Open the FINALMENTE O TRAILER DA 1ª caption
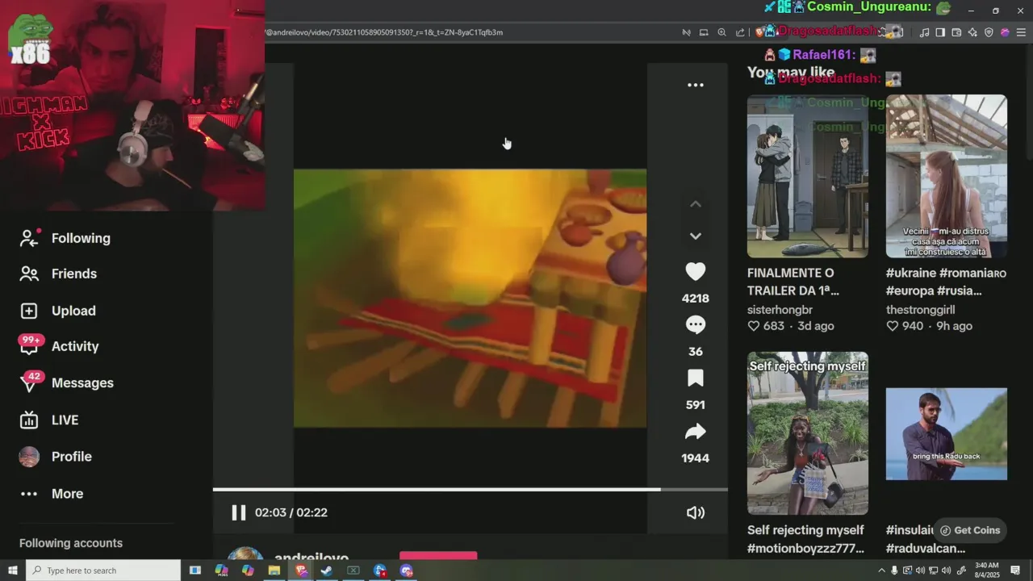 tap(793, 282)
